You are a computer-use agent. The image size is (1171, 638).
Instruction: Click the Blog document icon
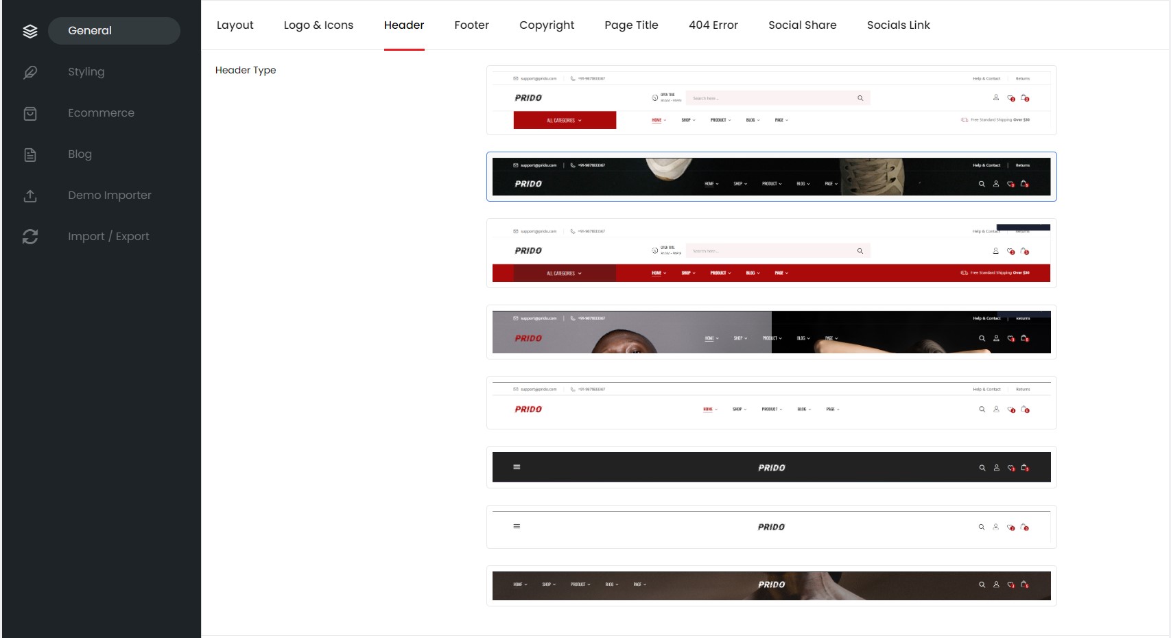point(30,154)
